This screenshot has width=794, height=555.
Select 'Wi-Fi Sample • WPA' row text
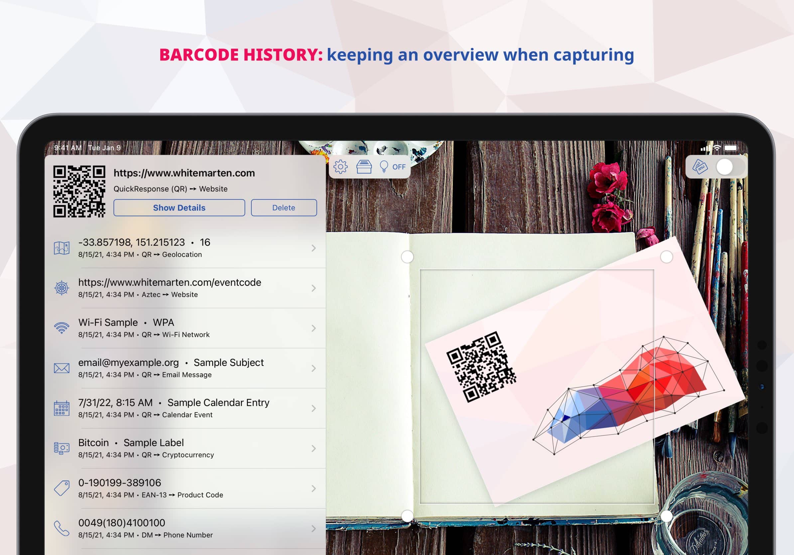[126, 322]
